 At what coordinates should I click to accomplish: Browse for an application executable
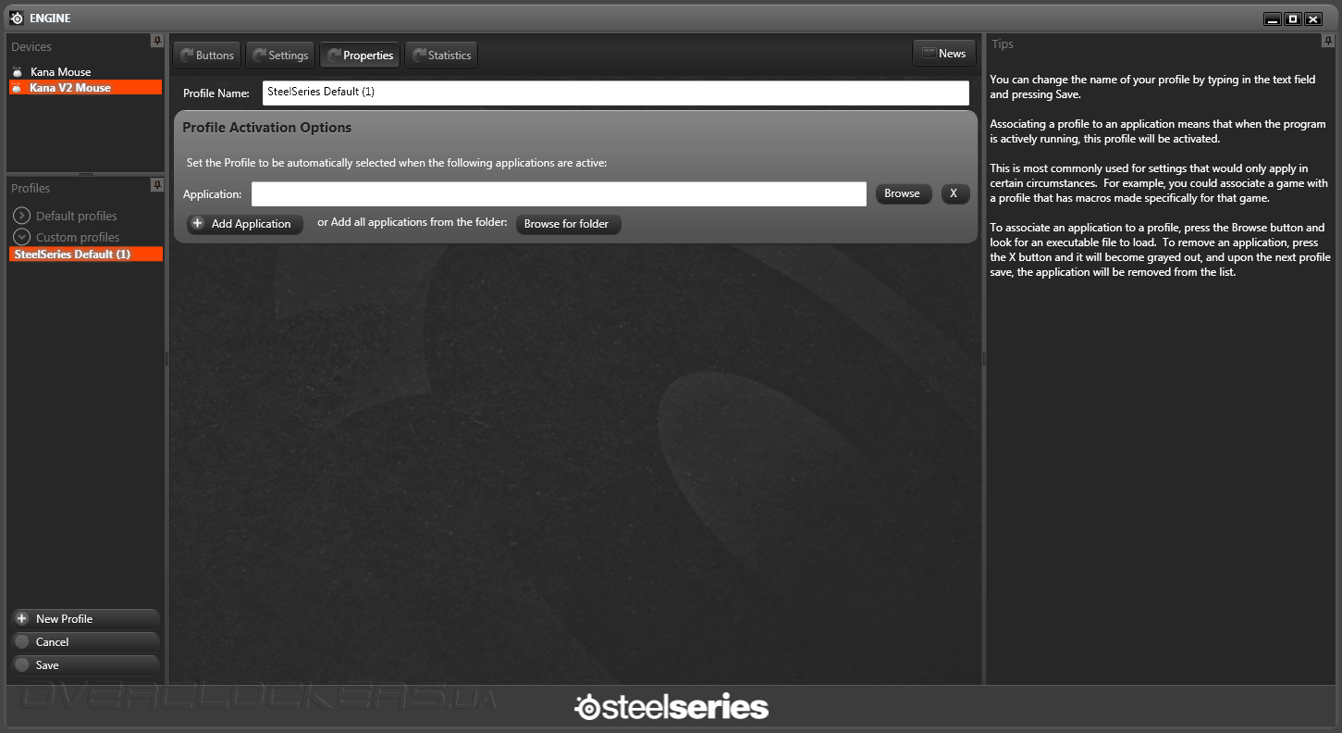(903, 193)
